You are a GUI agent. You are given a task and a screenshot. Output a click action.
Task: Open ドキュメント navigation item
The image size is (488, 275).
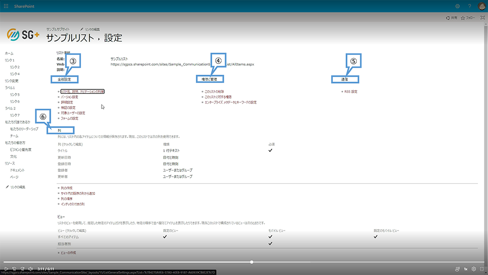tap(17, 170)
